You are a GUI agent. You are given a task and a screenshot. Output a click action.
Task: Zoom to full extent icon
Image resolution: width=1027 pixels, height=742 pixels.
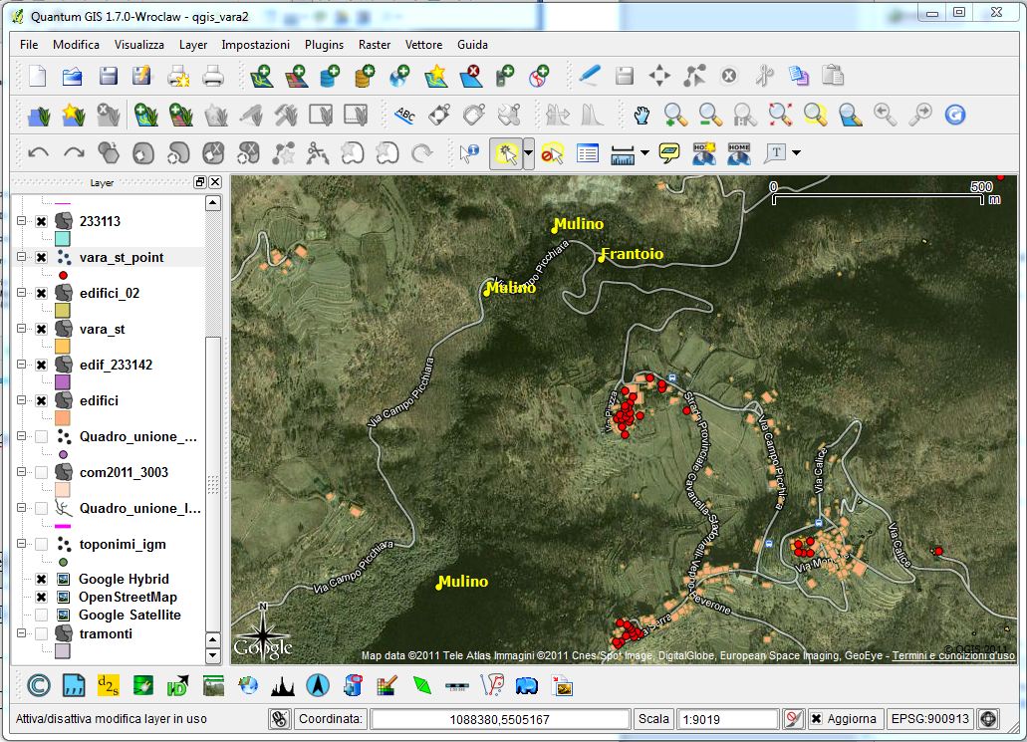click(780, 116)
